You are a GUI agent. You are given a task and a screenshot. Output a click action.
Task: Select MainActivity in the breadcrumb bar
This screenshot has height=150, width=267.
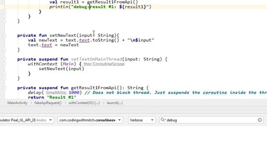point(18,103)
